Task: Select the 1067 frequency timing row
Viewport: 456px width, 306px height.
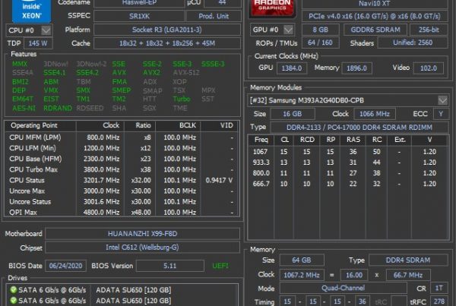Action: point(347,152)
